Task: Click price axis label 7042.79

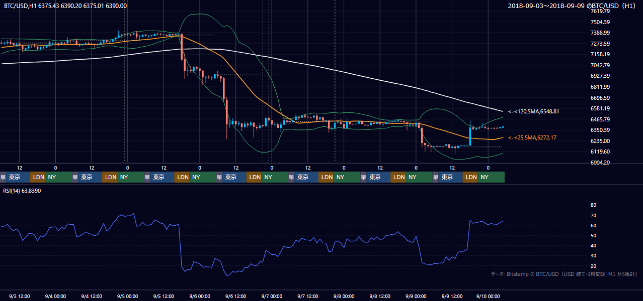Action: pos(600,65)
